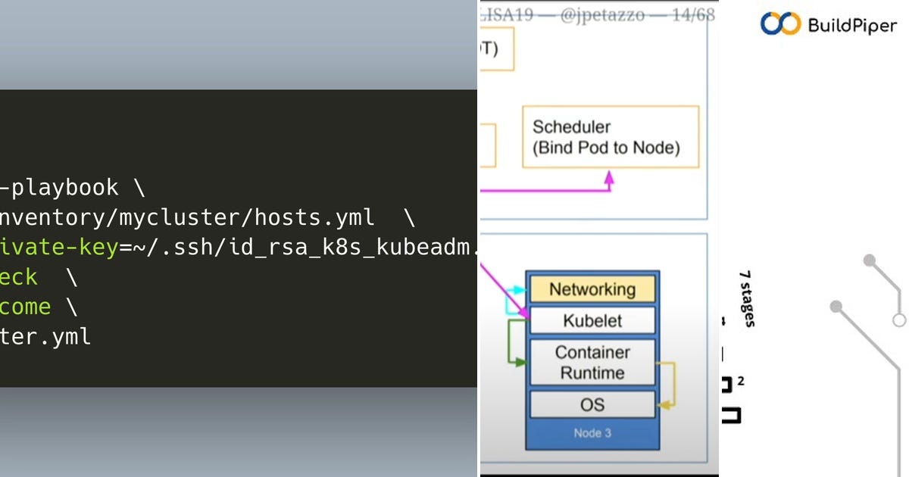Select the Container Runtime block
The image size is (909, 477).
tap(592, 361)
